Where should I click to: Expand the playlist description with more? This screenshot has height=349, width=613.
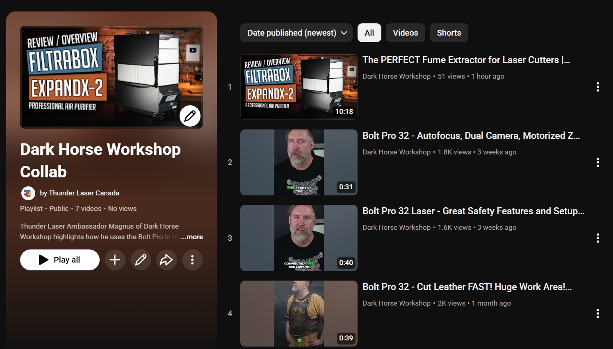[192, 237]
